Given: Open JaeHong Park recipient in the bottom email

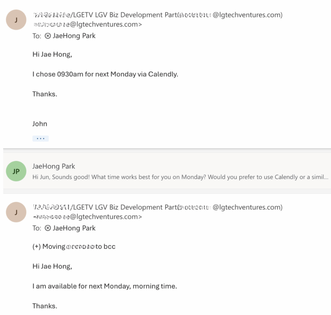Looking at the screenshot, I should (74, 228).
